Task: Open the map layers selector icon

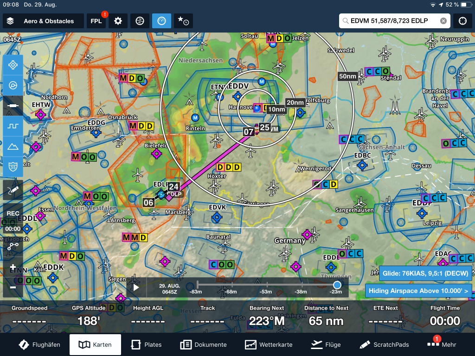Action: [x=10, y=21]
